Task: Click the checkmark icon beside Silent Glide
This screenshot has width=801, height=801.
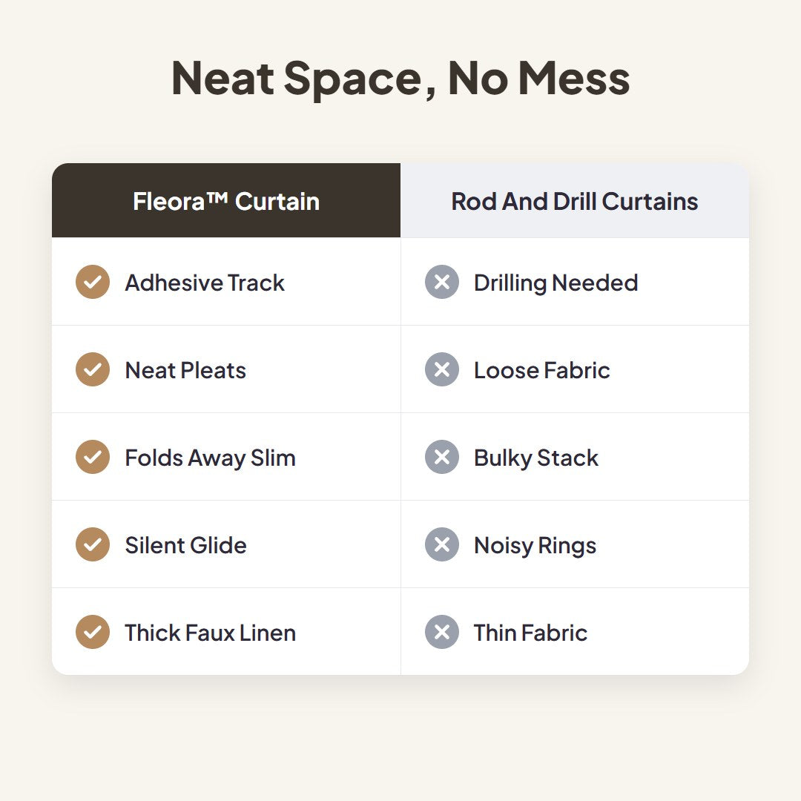Action: (93, 544)
